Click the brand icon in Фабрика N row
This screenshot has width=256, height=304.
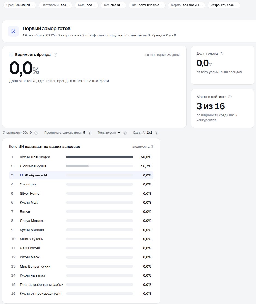22,175
